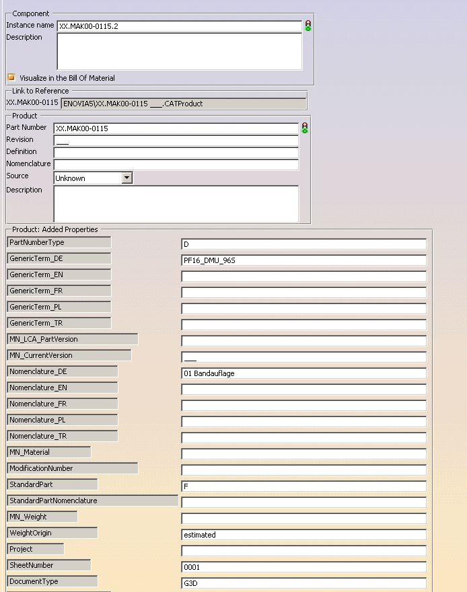This screenshot has width=467, height=592.
Task: Select the WeightOrigin property label
Action: (52, 533)
